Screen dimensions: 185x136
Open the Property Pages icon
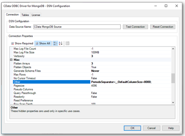pyautogui.click(x=67, y=43)
